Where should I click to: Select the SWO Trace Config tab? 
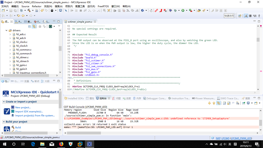[228, 98]
